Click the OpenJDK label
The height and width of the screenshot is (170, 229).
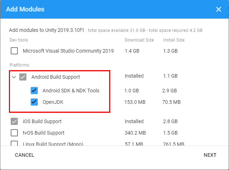point(53,102)
